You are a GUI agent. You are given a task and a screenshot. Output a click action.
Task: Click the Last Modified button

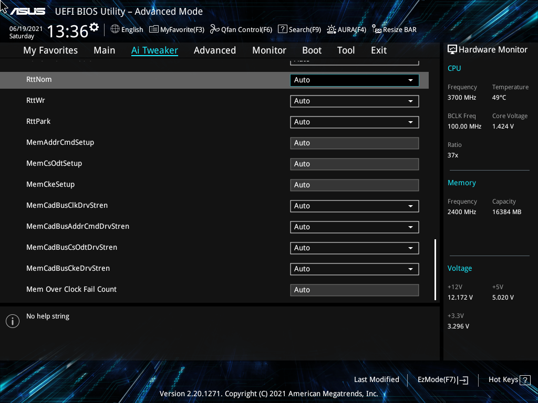tap(376, 379)
